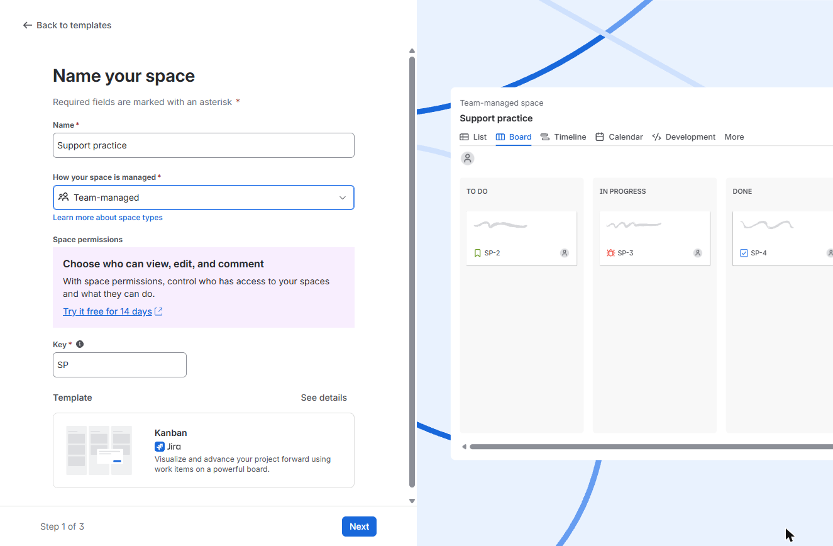
Task: Click the Next button
Action: point(359,526)
